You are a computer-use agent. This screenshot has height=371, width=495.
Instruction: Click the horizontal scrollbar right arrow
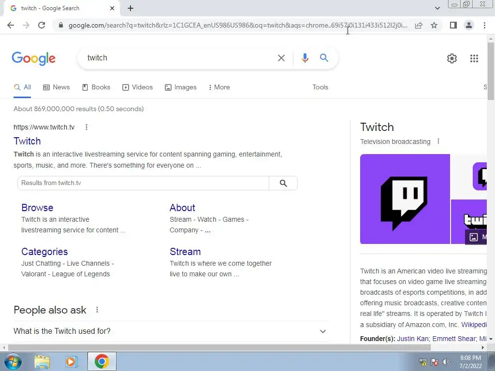(x=483, y=348)
